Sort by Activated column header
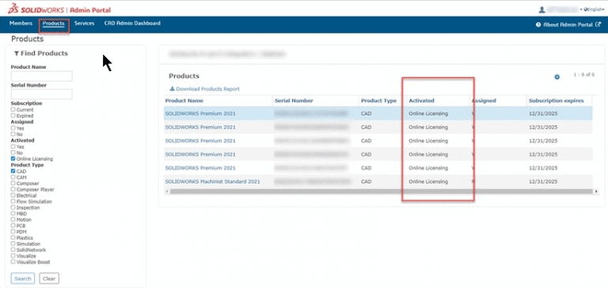This screenshot has width=608, height=288. coord(421,100)
